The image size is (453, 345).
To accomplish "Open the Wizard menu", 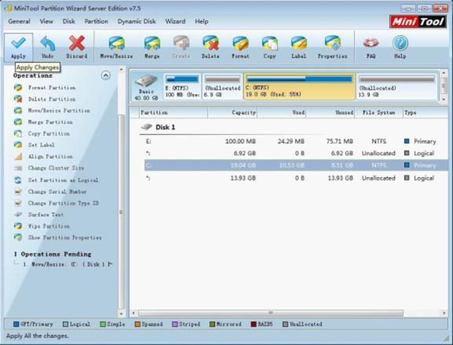I will point(175,21).
